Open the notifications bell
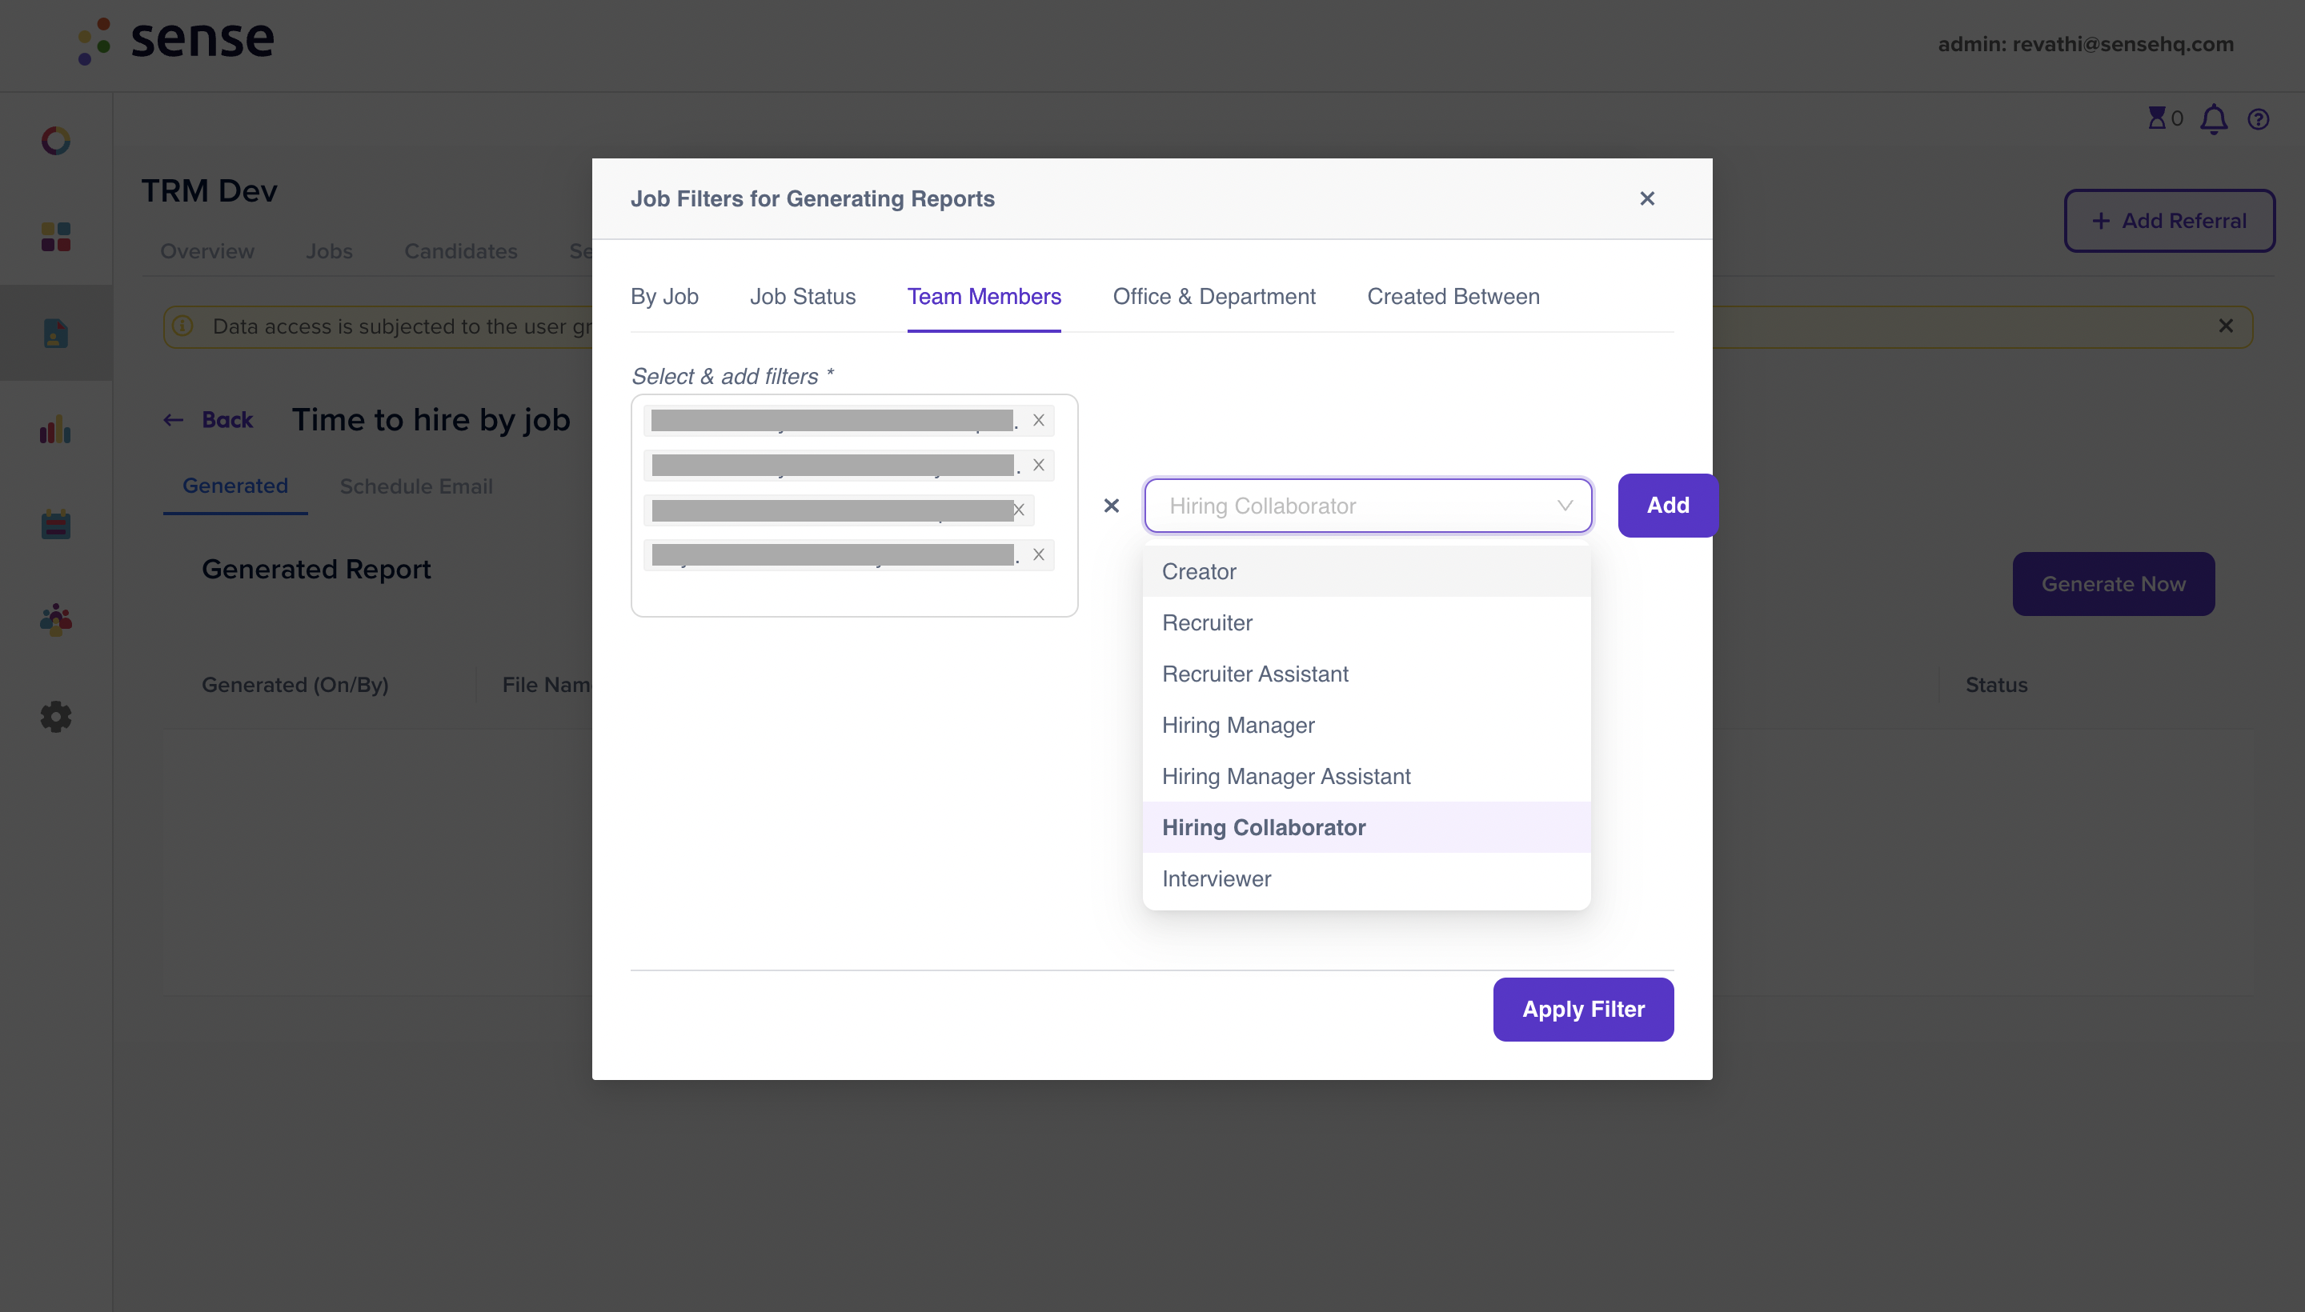 [2213, 119]
